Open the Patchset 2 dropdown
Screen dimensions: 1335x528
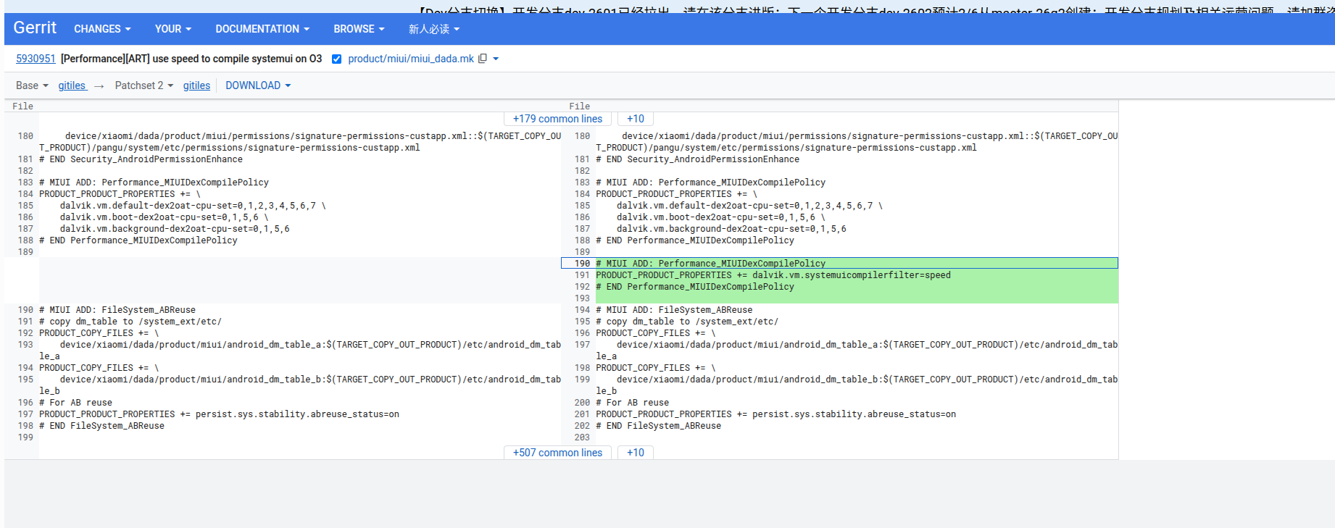click(144, 85)
